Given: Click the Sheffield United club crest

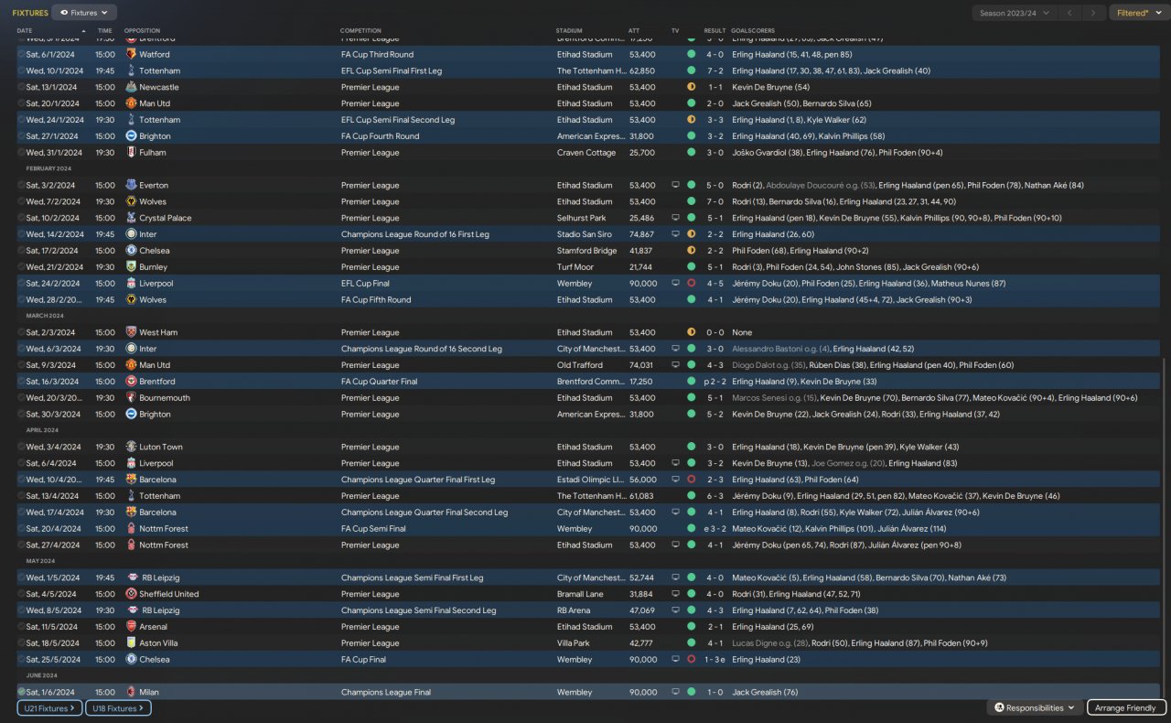Looking at the screenshot, I should tap(131, 594).
